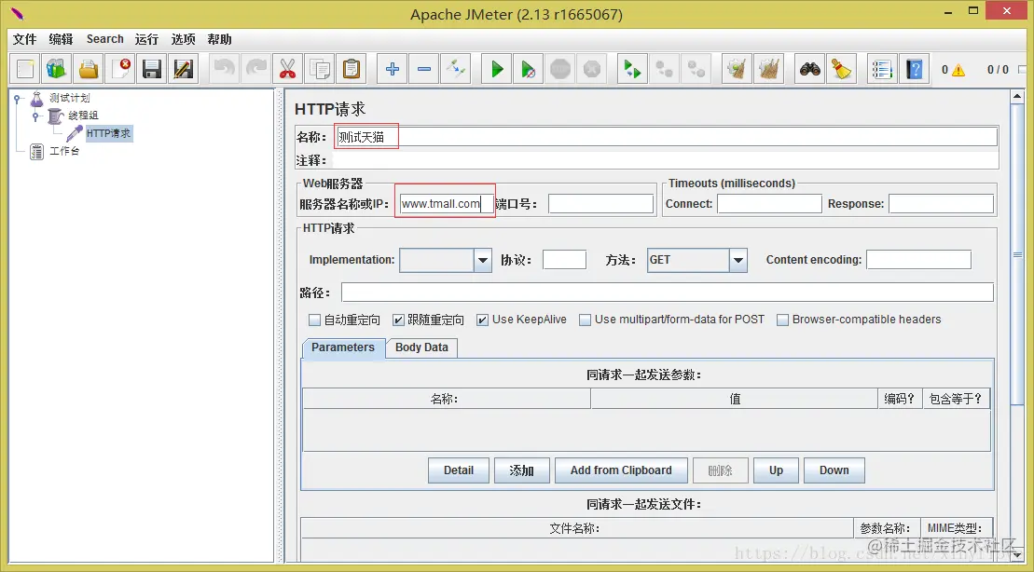This screenshot has height=572, width=1034.
Task: Enable the 自动重定向 checkbox
Action: point(314,320)
